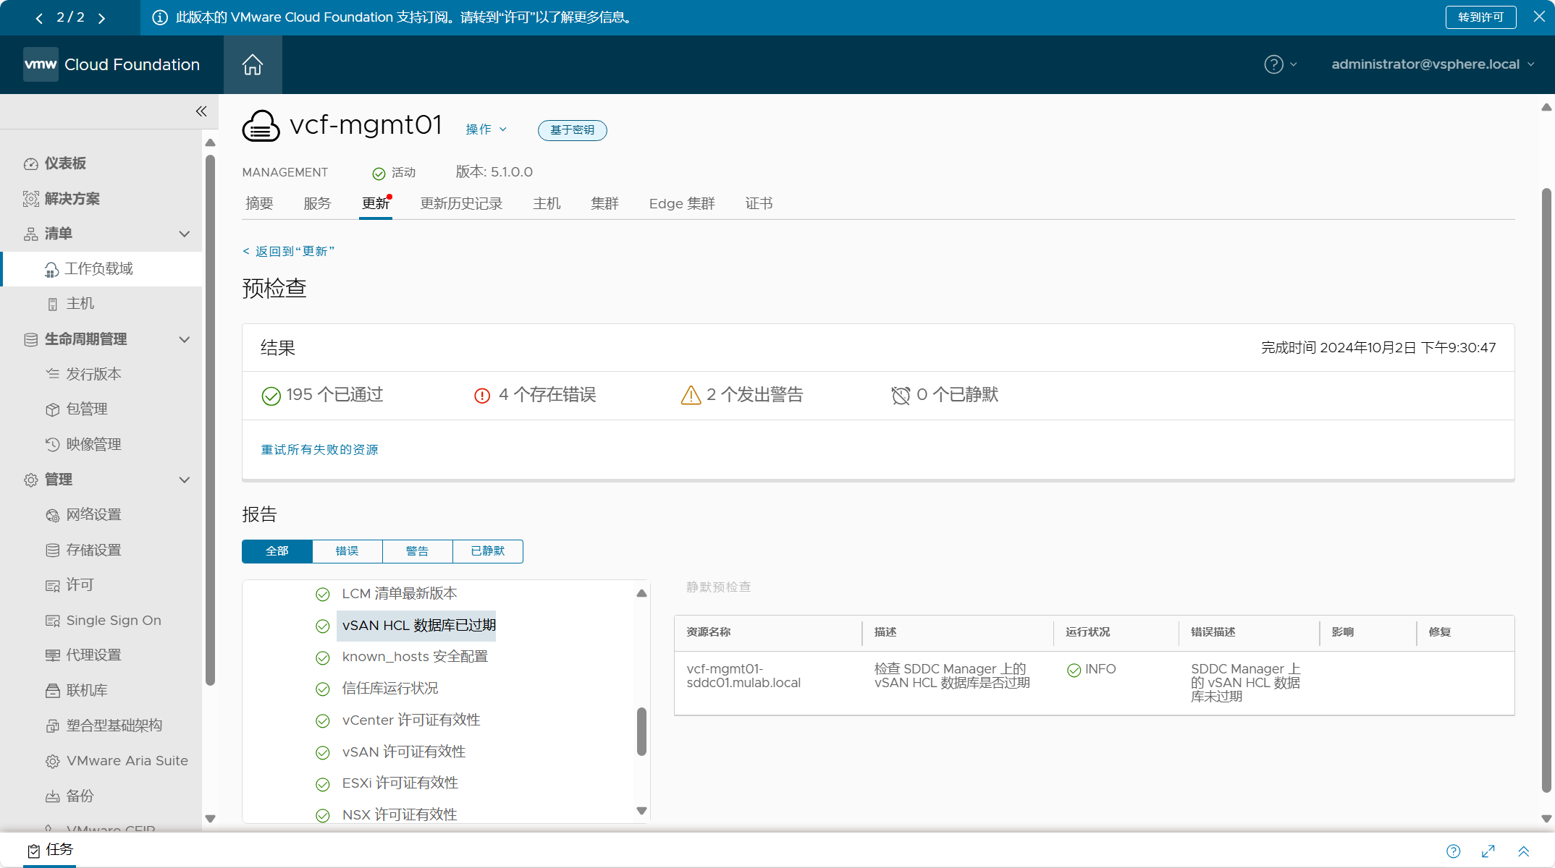The width and height of the screenshot is (1555, 868).
Task: Switch to the 更新历史记录 tab
Action: (461, 204)
